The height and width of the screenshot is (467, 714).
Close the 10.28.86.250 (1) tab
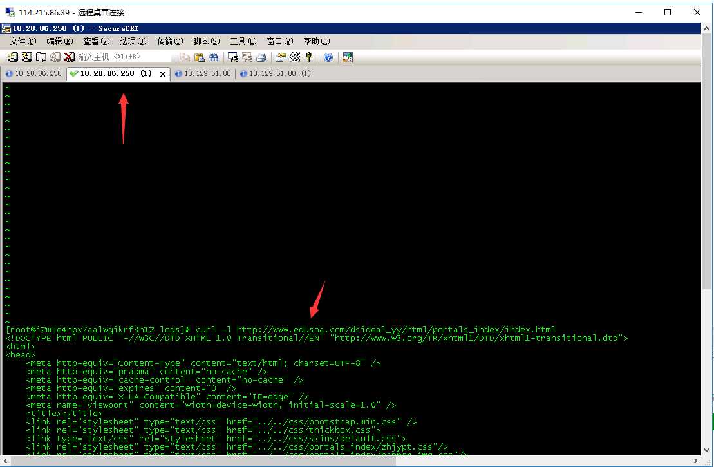click(162, 74)
